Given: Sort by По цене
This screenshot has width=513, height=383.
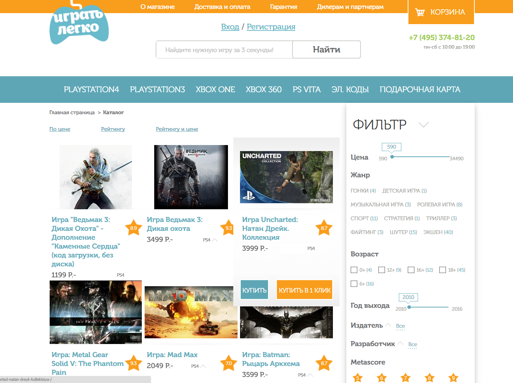Looking at the screenshot, I should click(60, 129).
